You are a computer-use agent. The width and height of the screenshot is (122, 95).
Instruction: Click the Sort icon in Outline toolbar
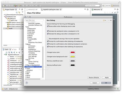point(9,52)
